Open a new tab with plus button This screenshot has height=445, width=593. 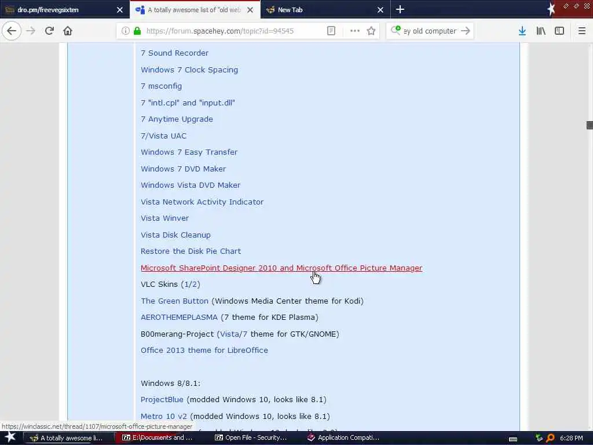point(400,9)
